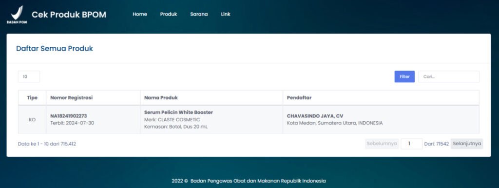Click the Tipe column header
499x188 pixels.
tap(32, 98)
